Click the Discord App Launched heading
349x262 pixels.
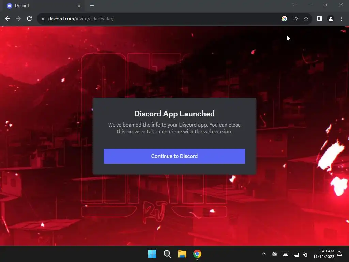pyautogui.click(x=174, y=114)
